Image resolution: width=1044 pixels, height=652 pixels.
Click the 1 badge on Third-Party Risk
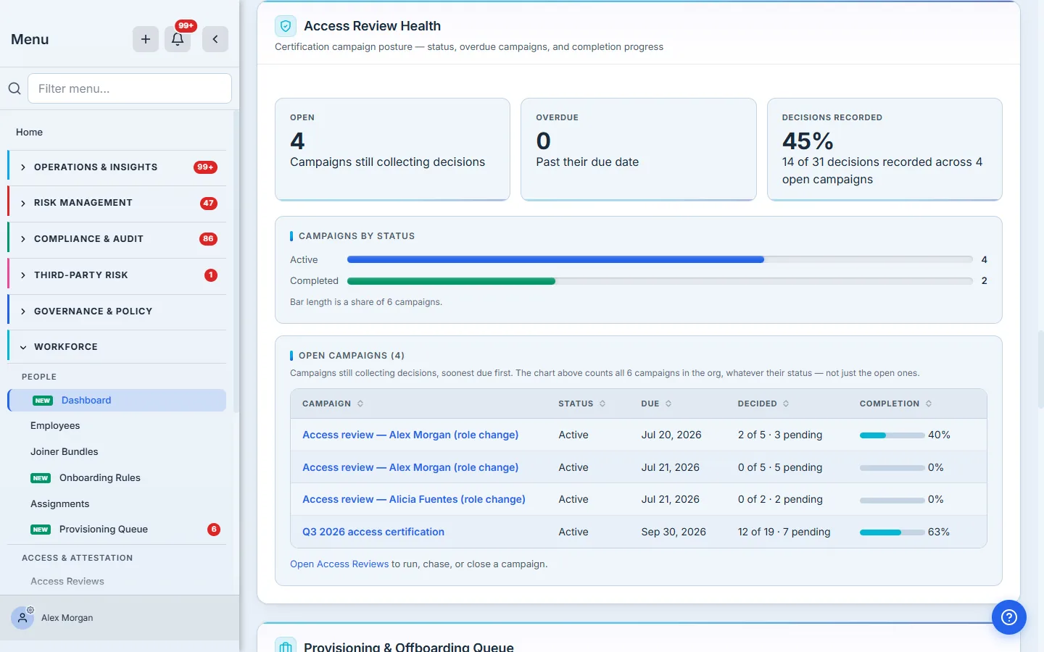[x=211, y=275]
